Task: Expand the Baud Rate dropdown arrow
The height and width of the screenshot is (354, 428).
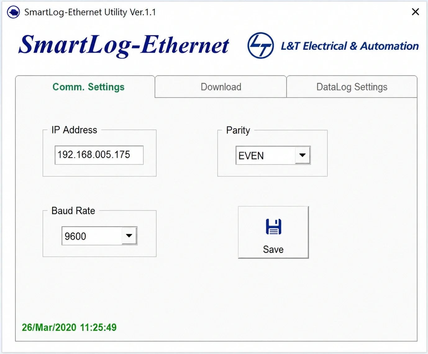Action: (129, 236)
